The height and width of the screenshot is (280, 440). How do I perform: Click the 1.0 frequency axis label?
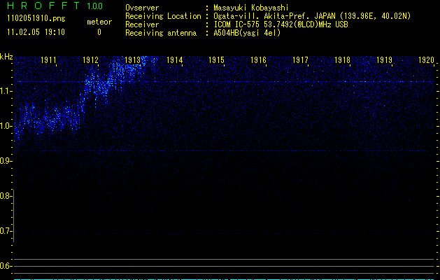(x=5, y=126)
